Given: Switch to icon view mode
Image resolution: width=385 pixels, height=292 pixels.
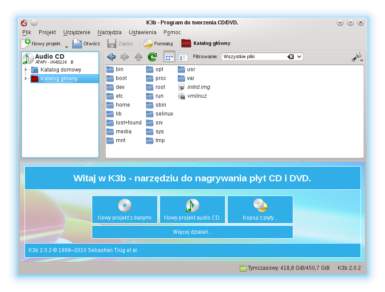Looking at the screenshot, I should 169,57.
